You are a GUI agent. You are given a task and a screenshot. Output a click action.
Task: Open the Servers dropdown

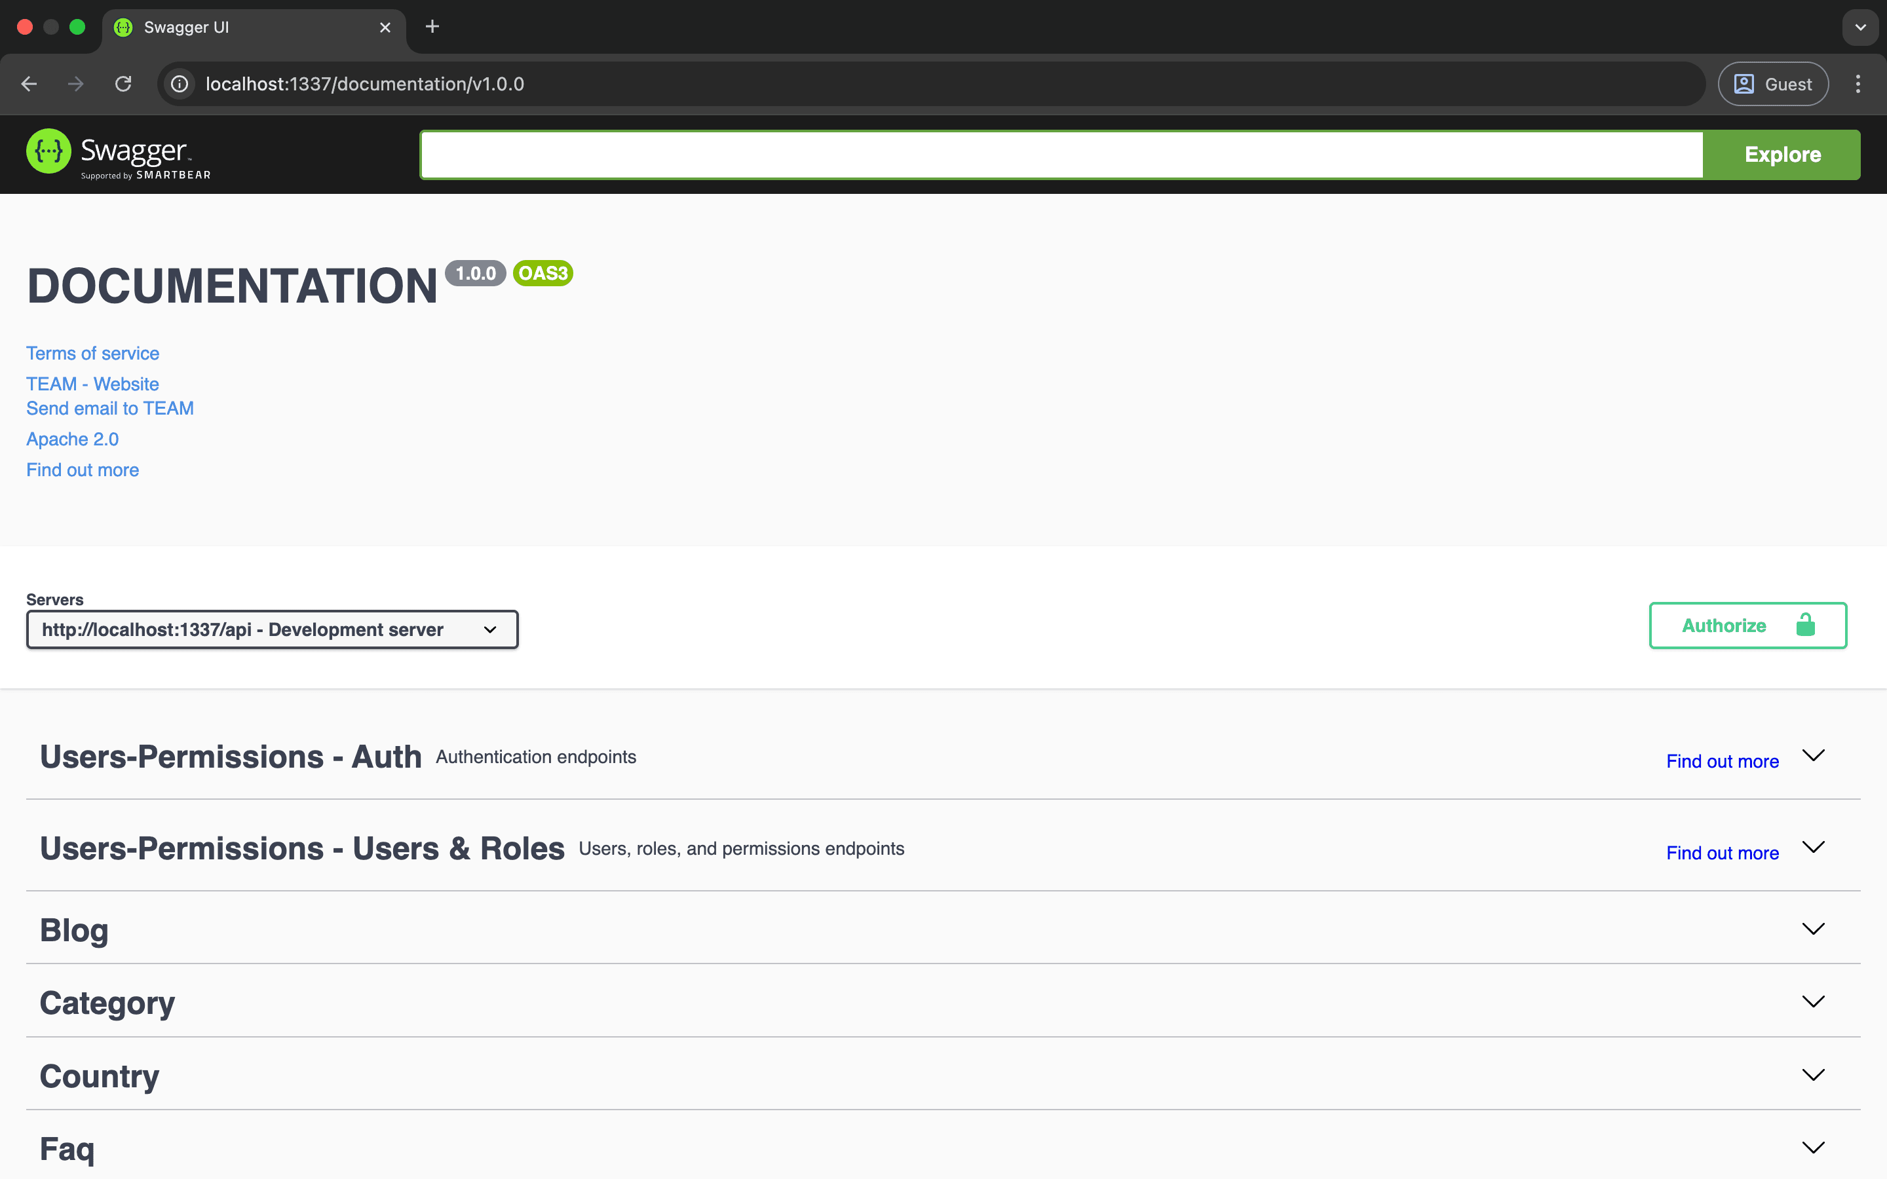coord(272,629)
